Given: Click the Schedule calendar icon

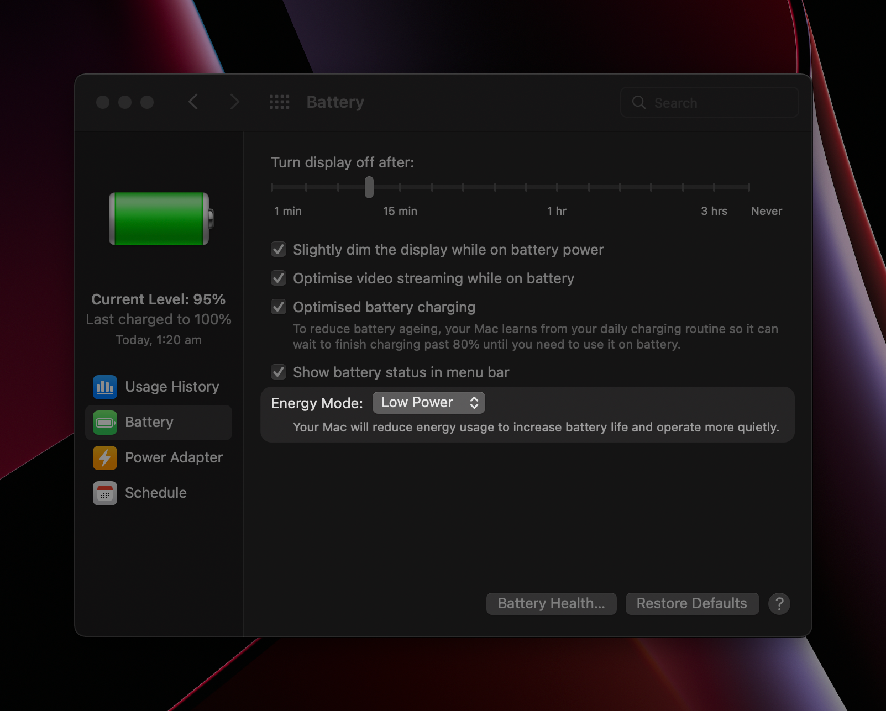Looking at the screenshot, I should point(105,493).
